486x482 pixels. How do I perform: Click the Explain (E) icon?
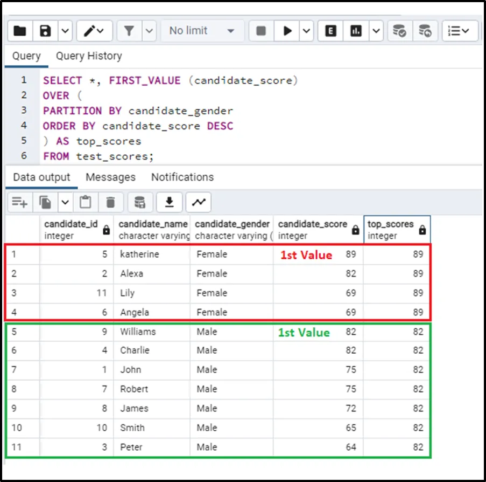331,31
